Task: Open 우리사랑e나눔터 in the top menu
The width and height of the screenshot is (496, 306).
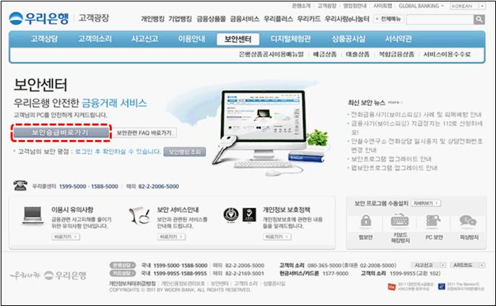Action: pos(347,19)
